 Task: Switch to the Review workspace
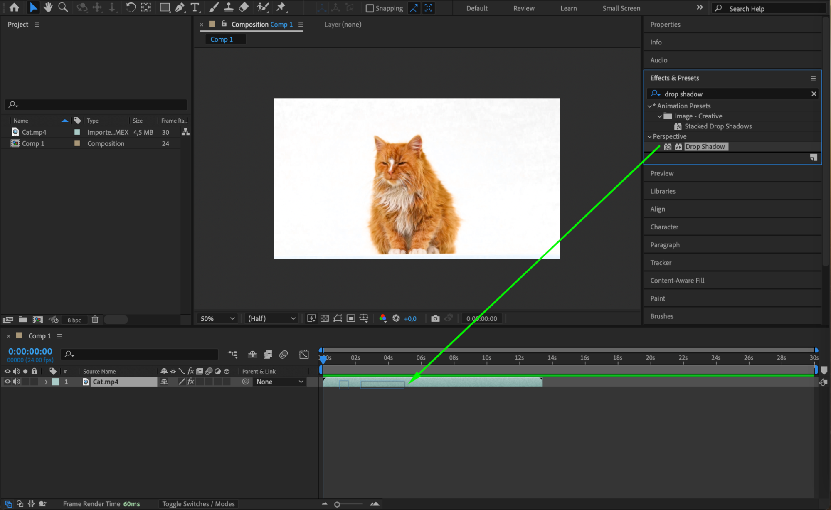pos(523,8)
